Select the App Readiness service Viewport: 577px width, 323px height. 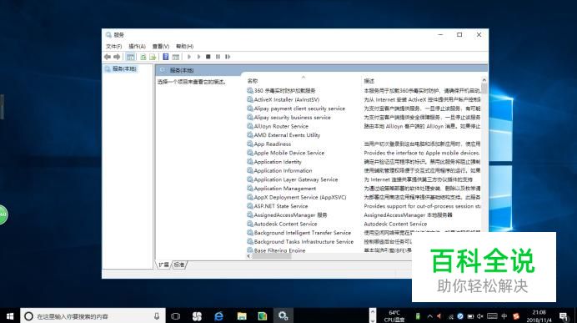point(269,144)
